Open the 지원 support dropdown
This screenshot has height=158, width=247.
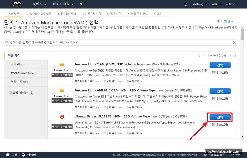[x=230, y=4]
